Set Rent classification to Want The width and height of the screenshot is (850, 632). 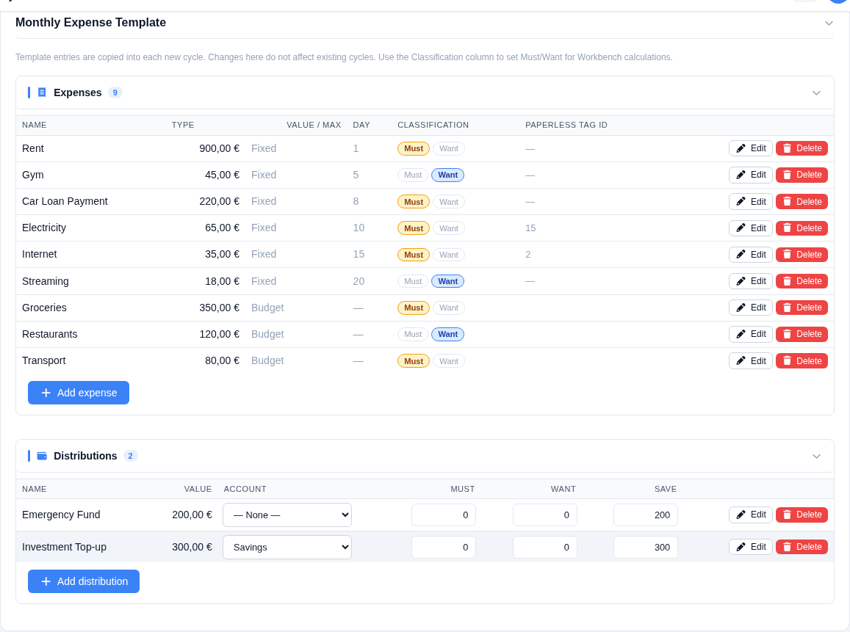tap(449, 148)
